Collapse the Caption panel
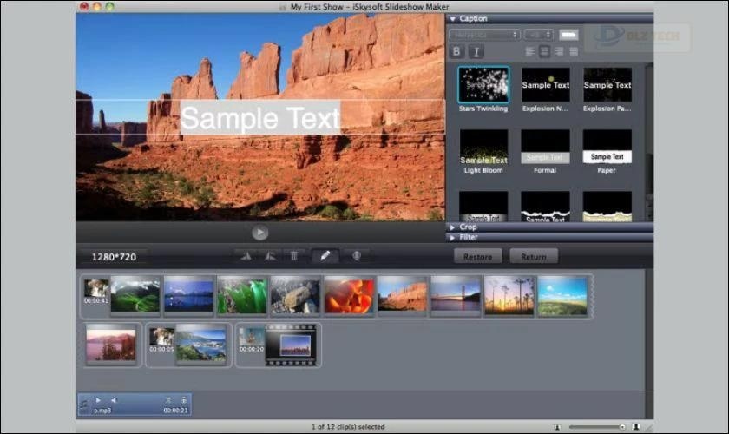 453,19
